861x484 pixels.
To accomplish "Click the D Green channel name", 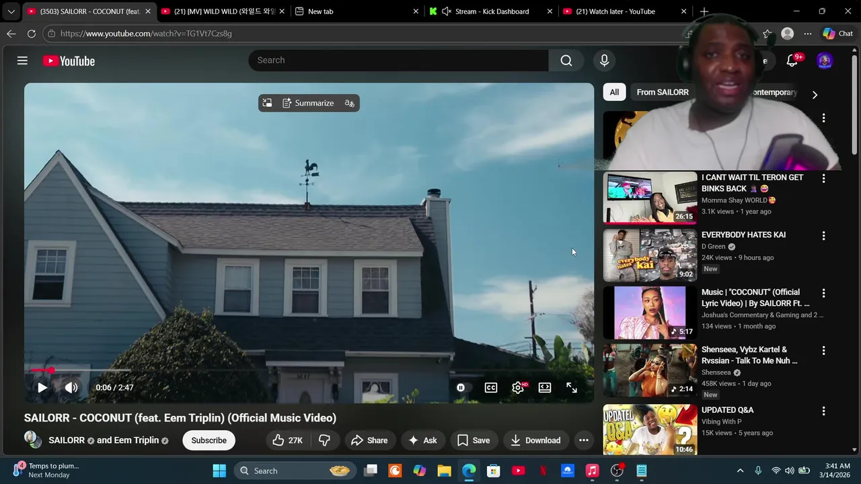I will pos(713,247).
